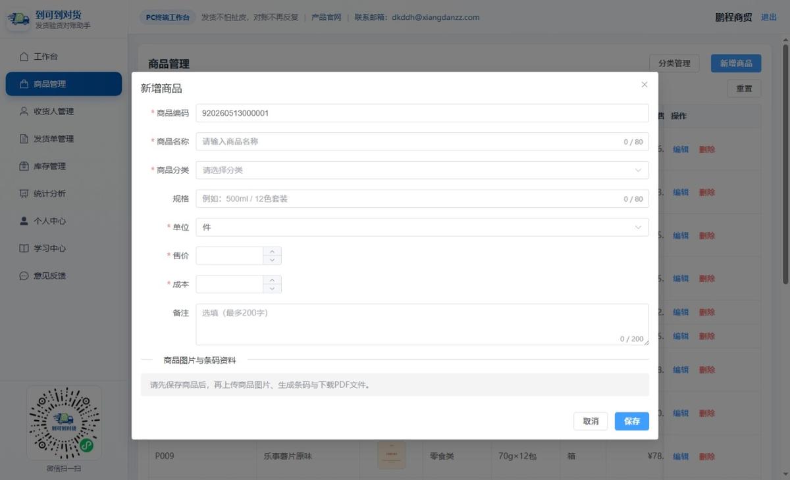Click the 删除 link in row P009

coord(707,456)
